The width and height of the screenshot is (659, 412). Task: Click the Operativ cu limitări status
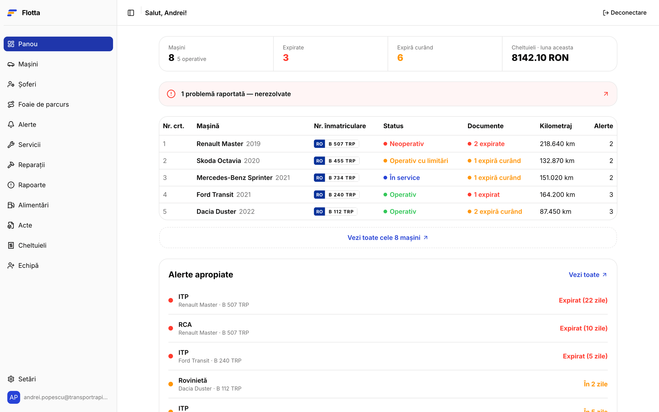pos(415,161)
